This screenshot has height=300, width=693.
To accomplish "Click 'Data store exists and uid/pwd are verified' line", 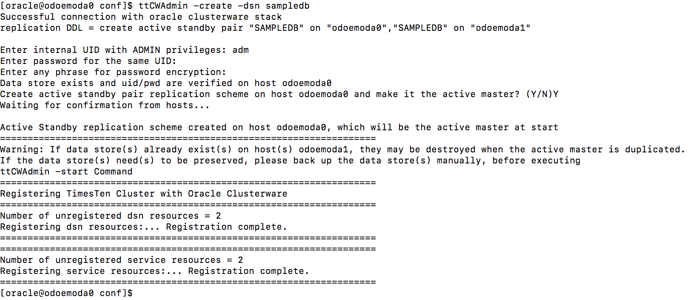I will point(166,83).
